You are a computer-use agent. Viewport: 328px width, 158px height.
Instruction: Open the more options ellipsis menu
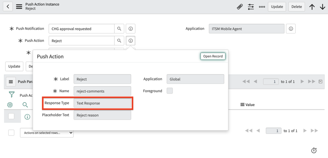click(262, 7)
